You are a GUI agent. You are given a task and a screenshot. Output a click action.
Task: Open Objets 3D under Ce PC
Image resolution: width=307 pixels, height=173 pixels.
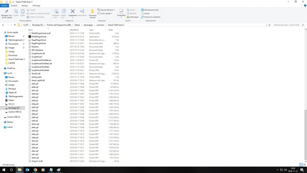(x=12, y=92)
